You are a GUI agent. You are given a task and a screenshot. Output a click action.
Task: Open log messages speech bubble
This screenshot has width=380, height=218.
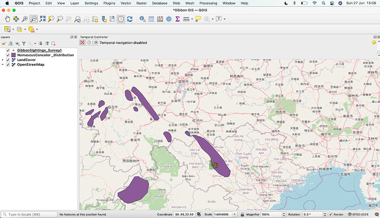point(377,214)
